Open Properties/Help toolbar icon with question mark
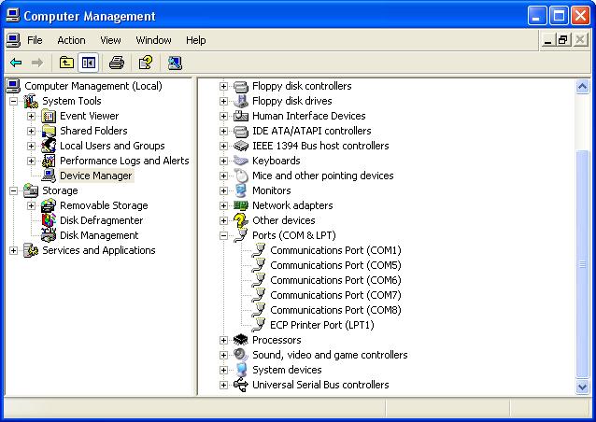Viewport: 596px width, 422px height. click(146, 63)
